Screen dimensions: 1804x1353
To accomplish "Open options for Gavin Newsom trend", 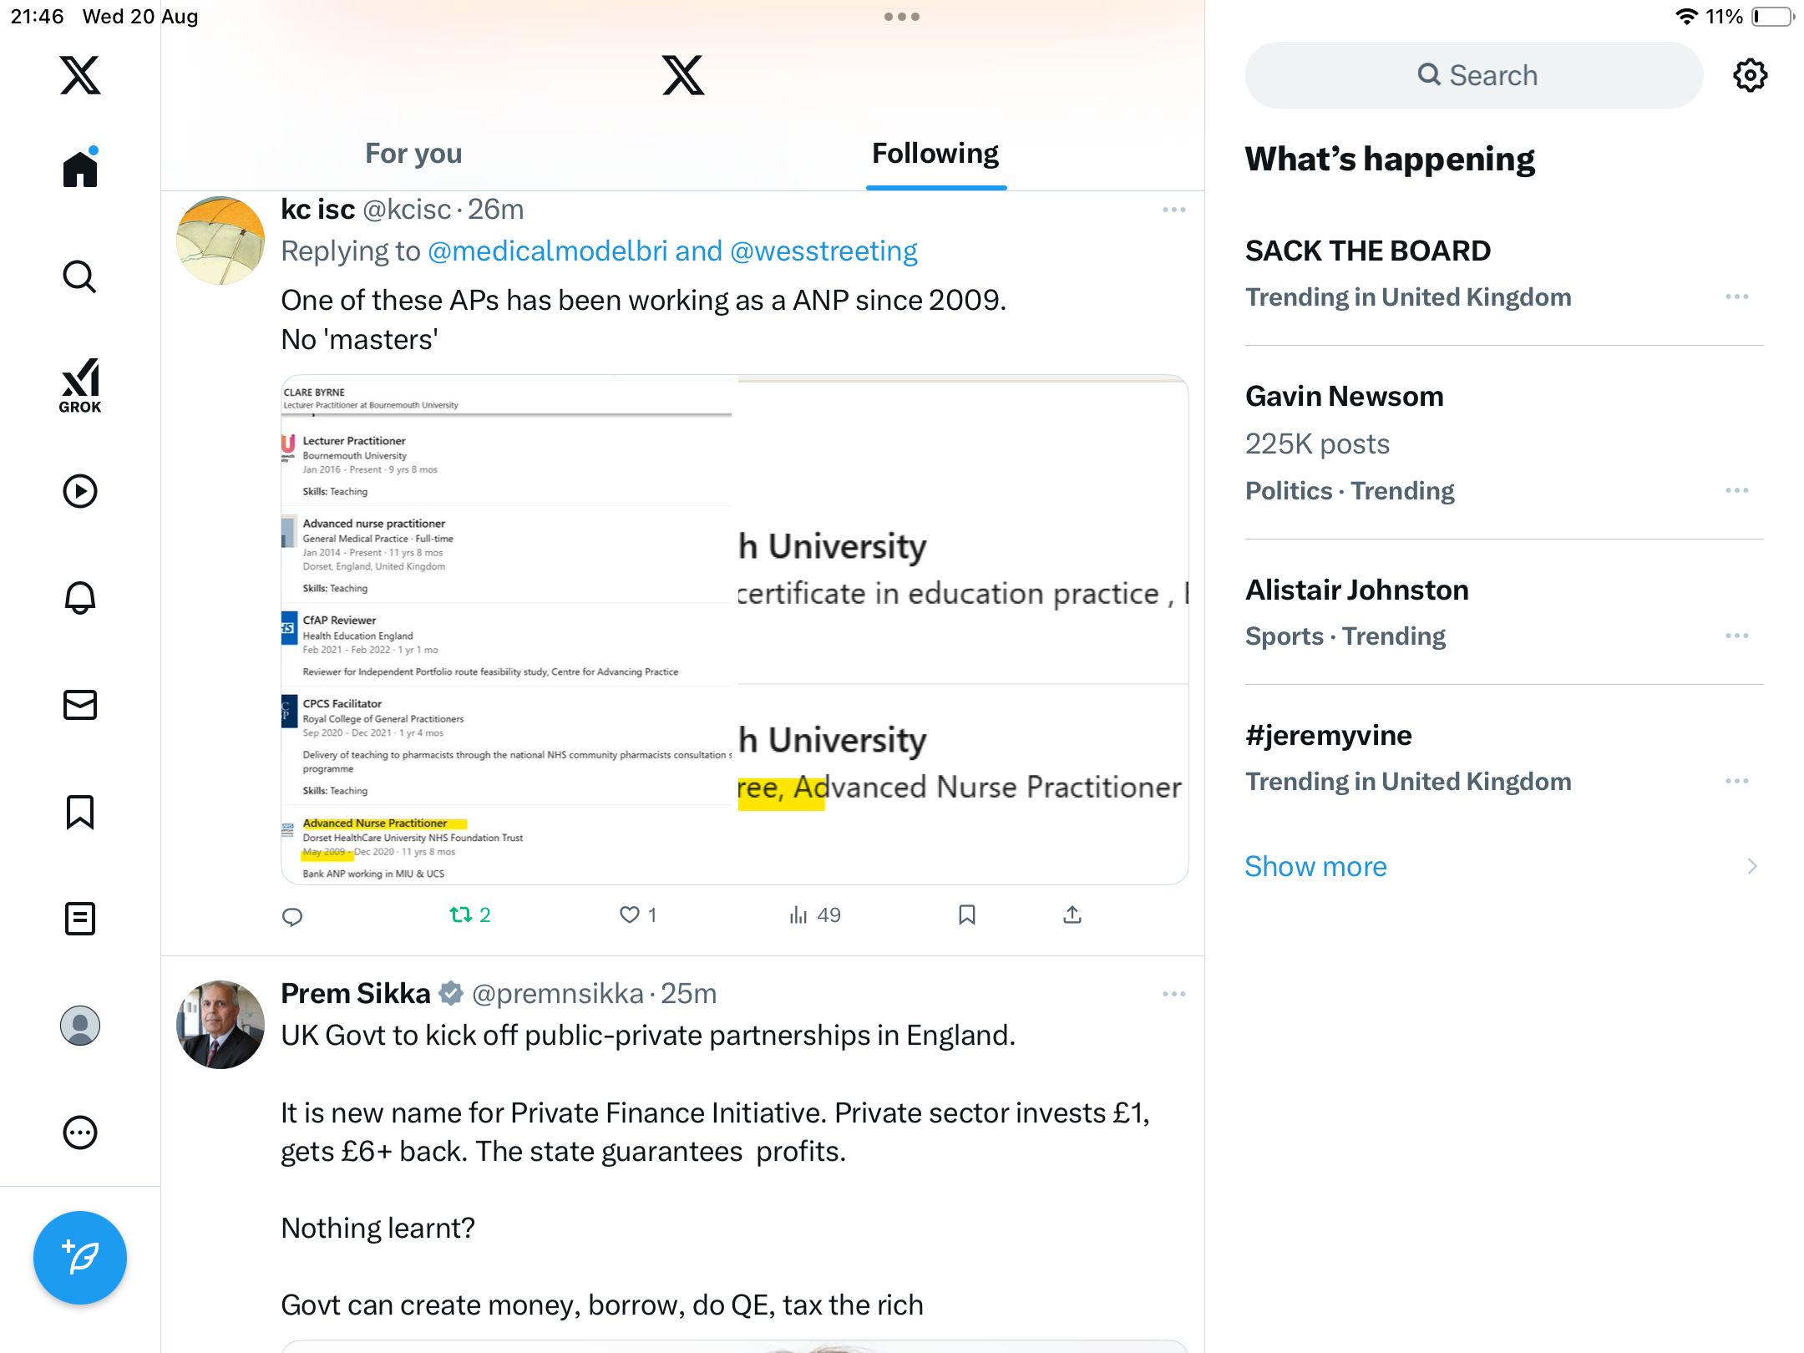I will [x=1736, y=490].
